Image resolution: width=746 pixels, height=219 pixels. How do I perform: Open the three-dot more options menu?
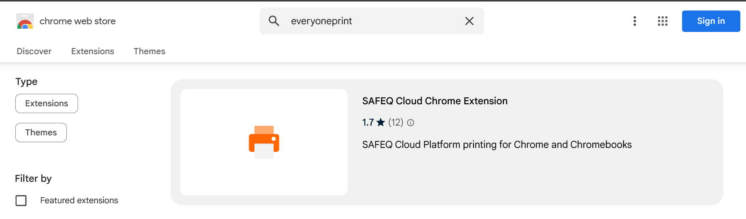(635, 21)
